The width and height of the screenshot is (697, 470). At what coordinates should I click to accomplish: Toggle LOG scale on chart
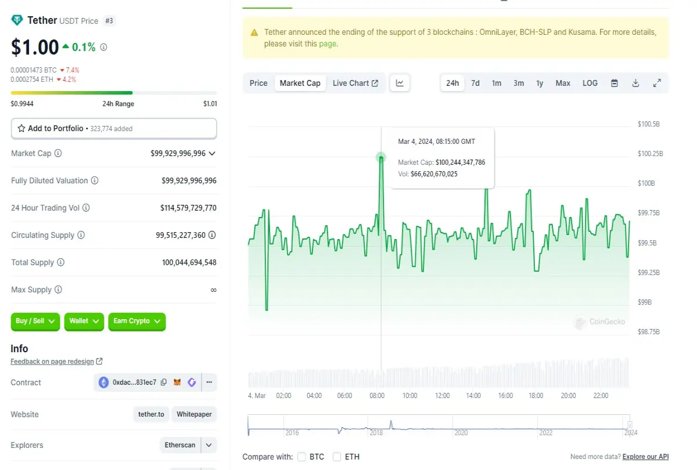(590, 83)
